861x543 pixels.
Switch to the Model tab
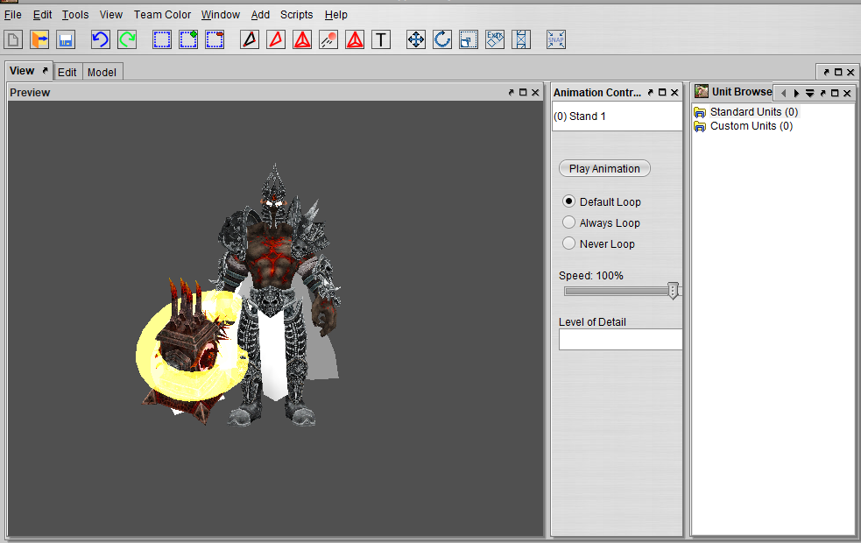pos(102,73)
